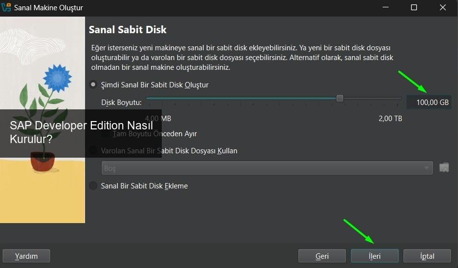Click the VirtualBox logo in the title bar
Image resolution: width=458 pixels, height=268 pixels.
[x=6, y=7]
